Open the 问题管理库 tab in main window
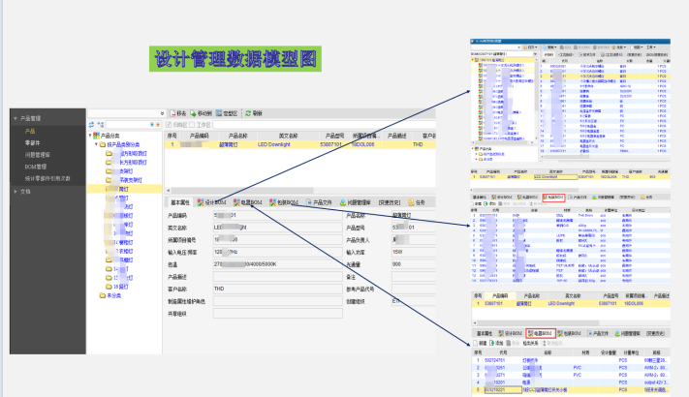Viewport: 689px width, 397px height. 356,202
